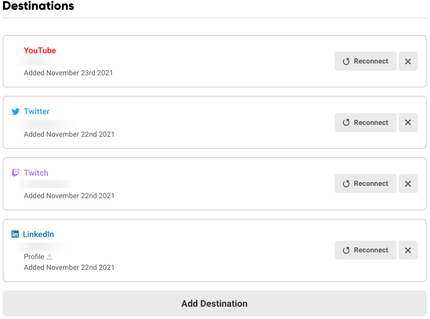Remove the LinkedIn destination with the X button
This screenshot has height=319, width=430.
tap(408, 250)
